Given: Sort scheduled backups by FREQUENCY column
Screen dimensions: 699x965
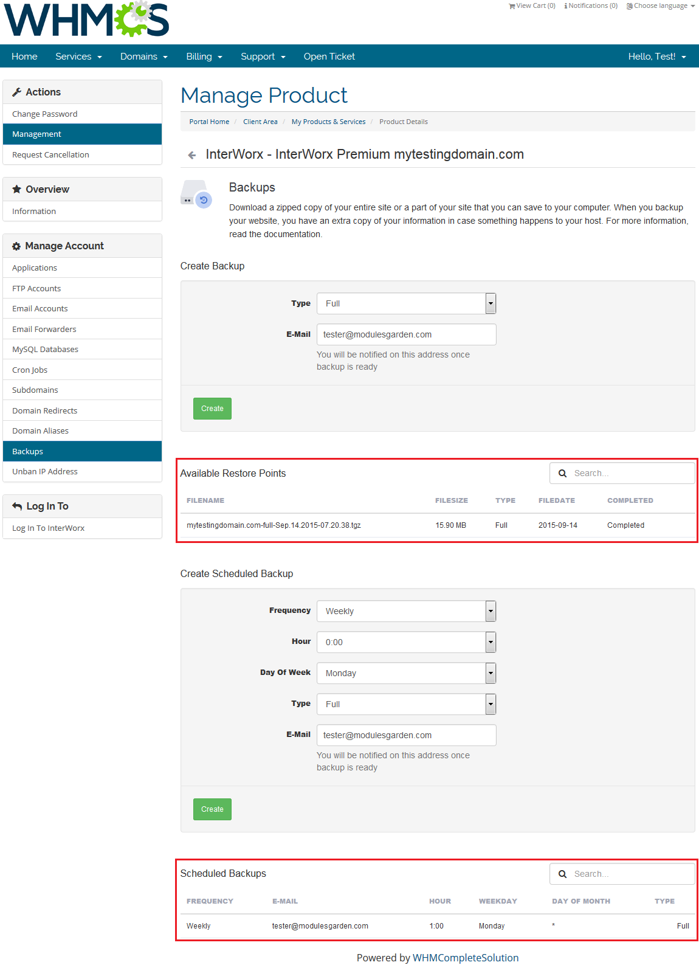Looking at the screenshot, I should pyautogui.click(x=210, y=901).
